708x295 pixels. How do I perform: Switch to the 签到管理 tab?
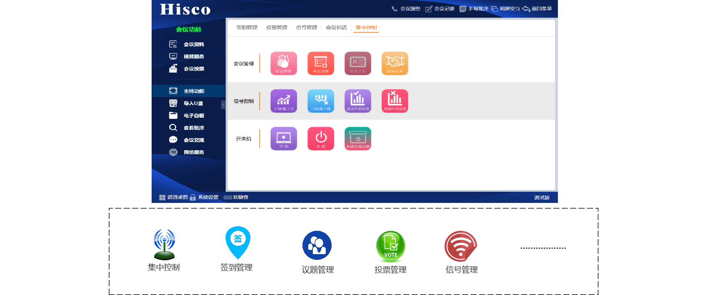click(x=247, y=28)
